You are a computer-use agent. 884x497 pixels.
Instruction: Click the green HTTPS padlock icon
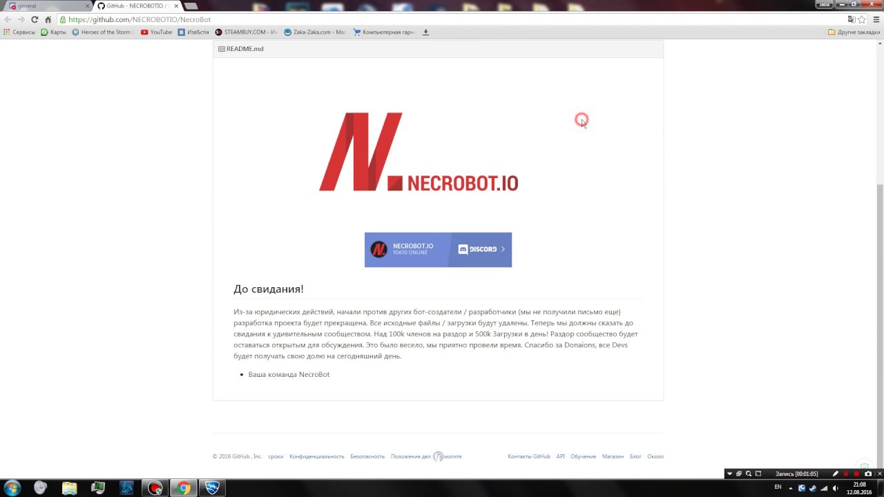(x=63, y=19)
